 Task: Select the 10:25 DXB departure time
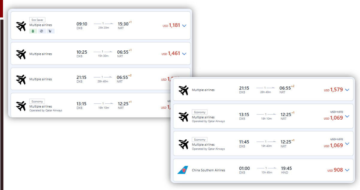click(x=82, y=52)
